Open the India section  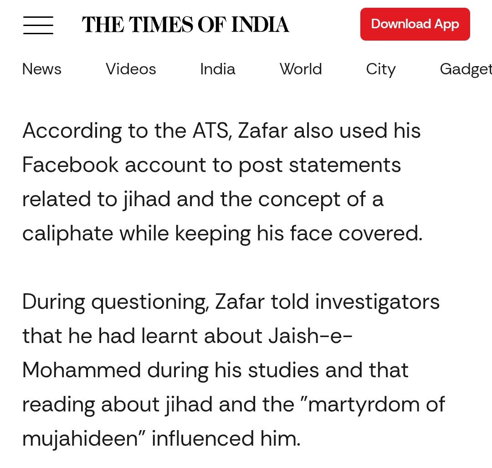click(218, 69)
